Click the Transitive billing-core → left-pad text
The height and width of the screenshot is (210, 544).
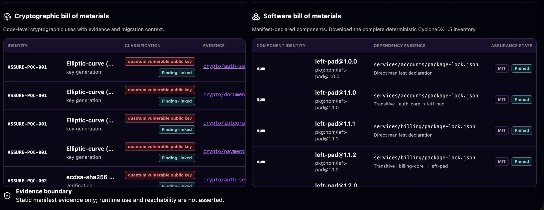pyautogui.click(x=411, y=166)
